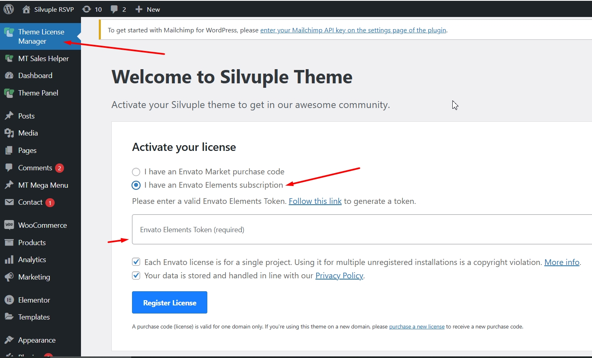Click Silvuple RSVP site name in admin bar

54,9
